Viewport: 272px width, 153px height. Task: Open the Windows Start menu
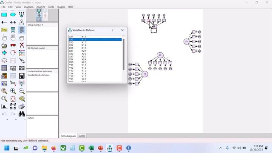[x=7, y=148]
